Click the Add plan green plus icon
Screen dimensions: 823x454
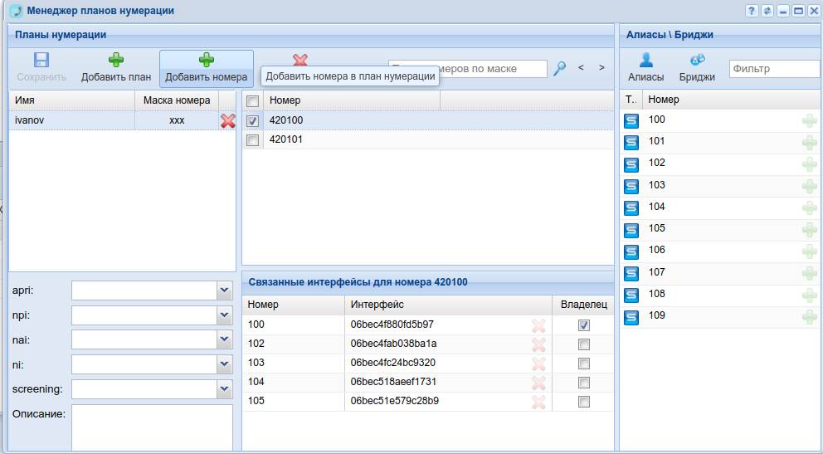[116, 61]
